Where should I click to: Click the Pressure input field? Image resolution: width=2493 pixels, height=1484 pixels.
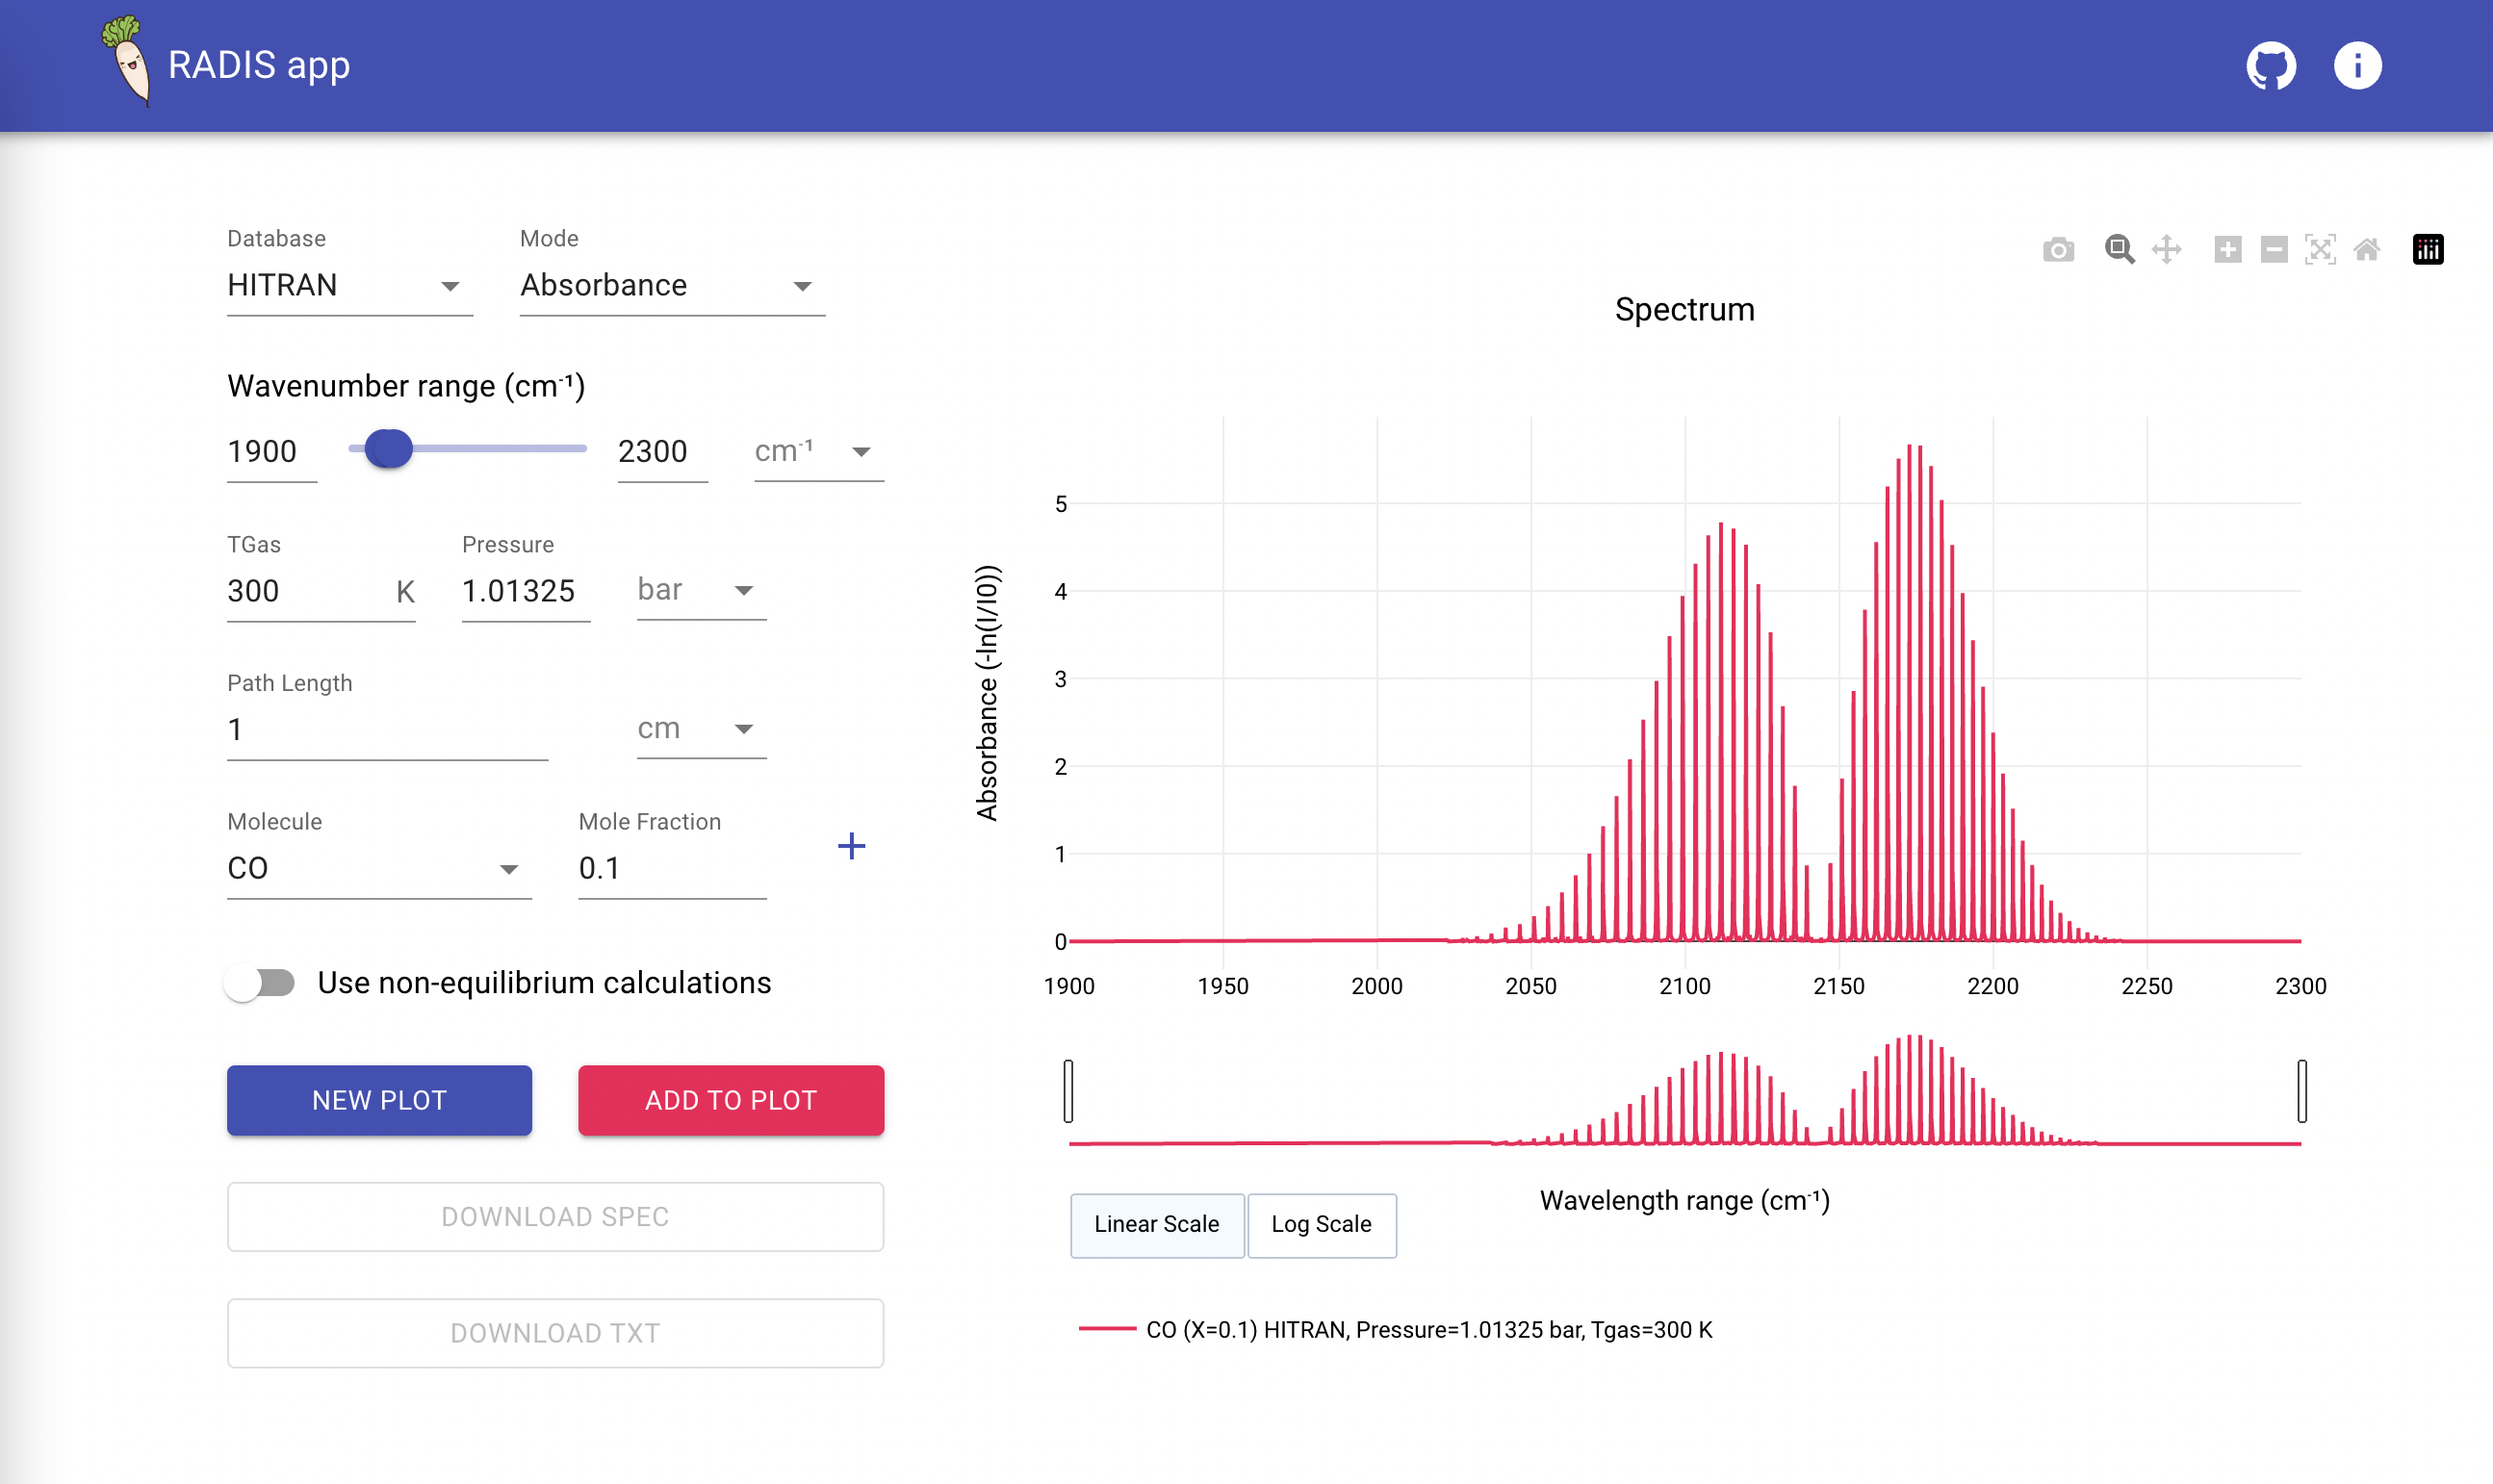pos(526,591)
